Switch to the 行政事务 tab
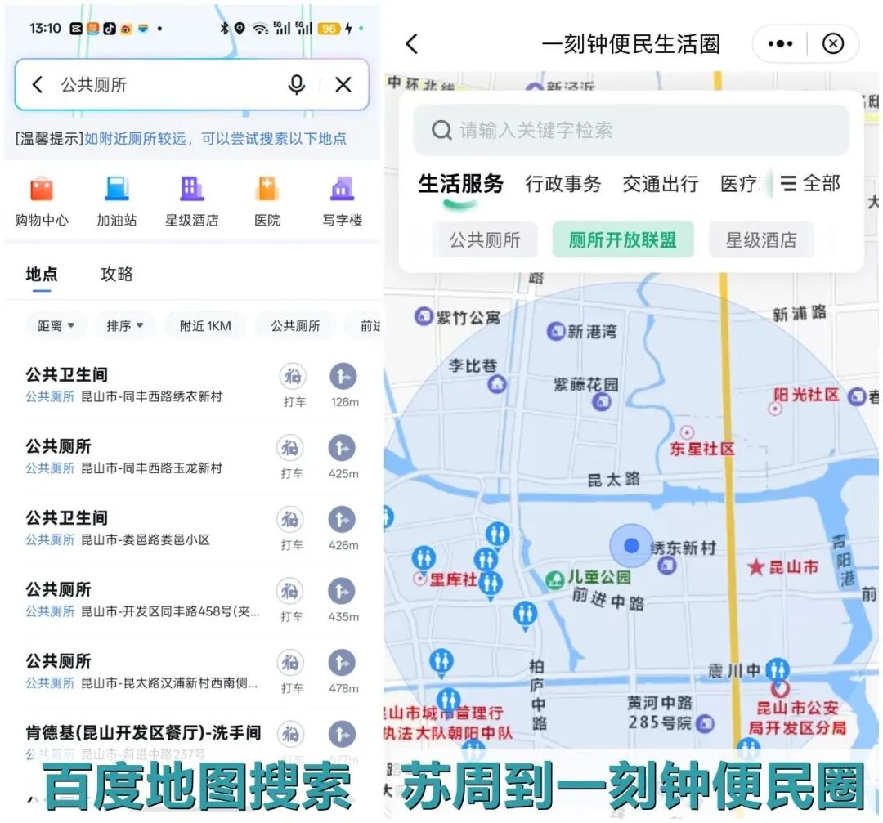 coord(563,184)
